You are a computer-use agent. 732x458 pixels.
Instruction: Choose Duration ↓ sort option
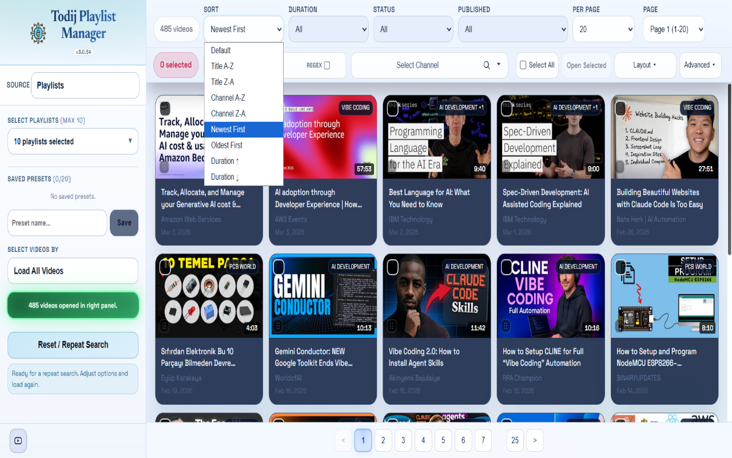244,177
